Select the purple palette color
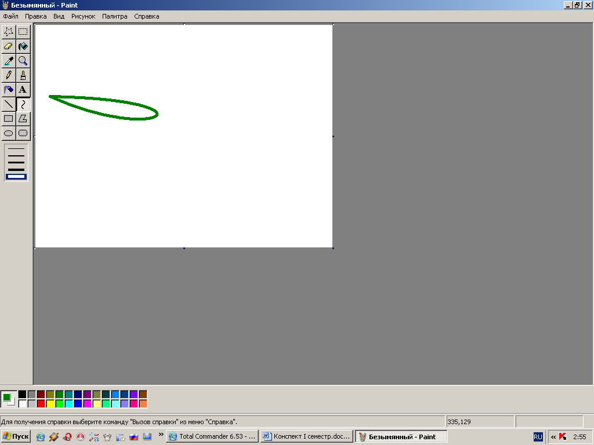 pos(87,395)
